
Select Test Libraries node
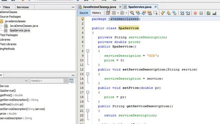8,44
